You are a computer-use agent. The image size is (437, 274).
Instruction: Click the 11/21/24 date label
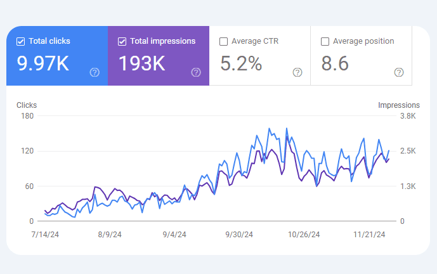[369, 234]
